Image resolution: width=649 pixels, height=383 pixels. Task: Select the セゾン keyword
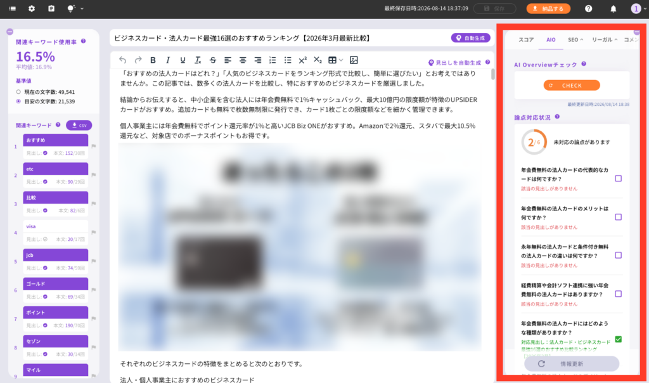pos(56,341)
